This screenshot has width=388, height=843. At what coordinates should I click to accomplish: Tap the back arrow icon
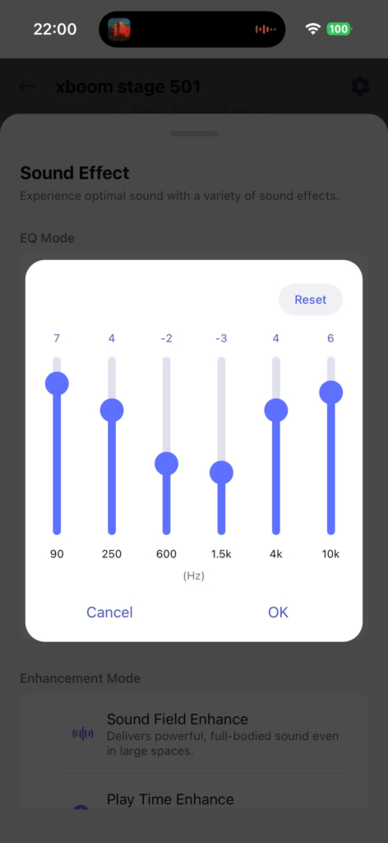pos(28,86)
